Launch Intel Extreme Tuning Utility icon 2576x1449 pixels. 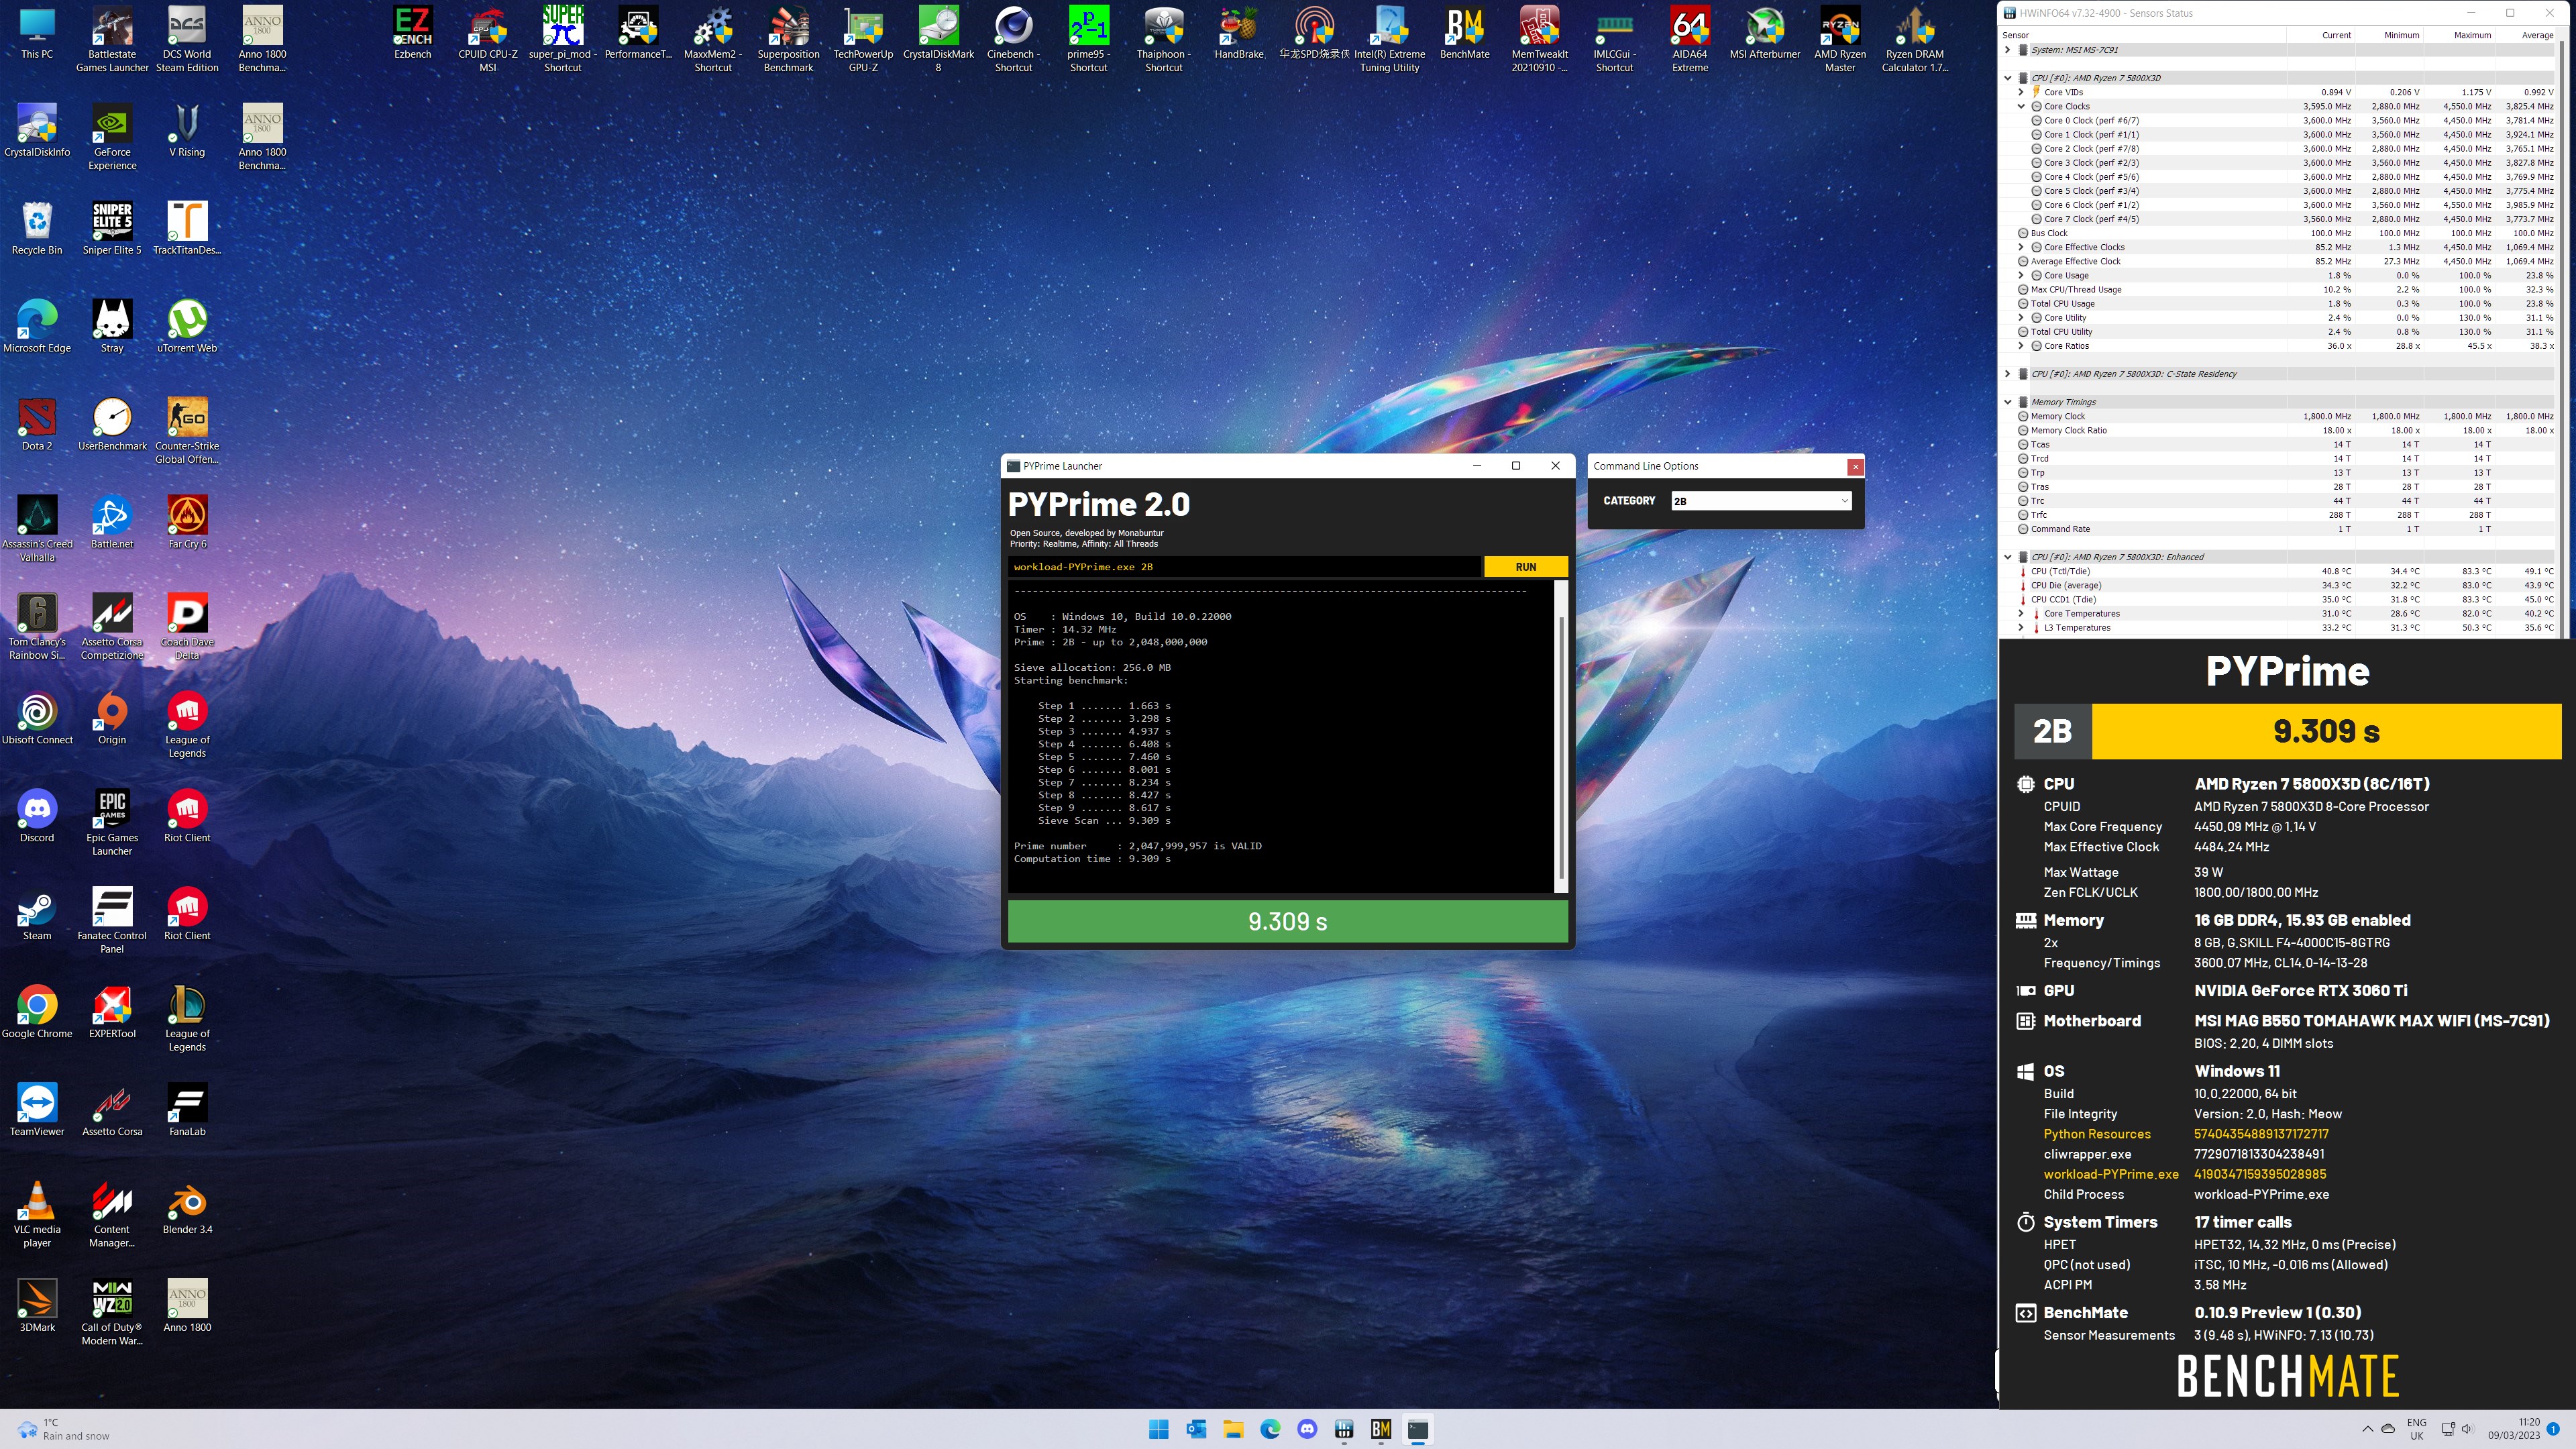coord(1389,39)
